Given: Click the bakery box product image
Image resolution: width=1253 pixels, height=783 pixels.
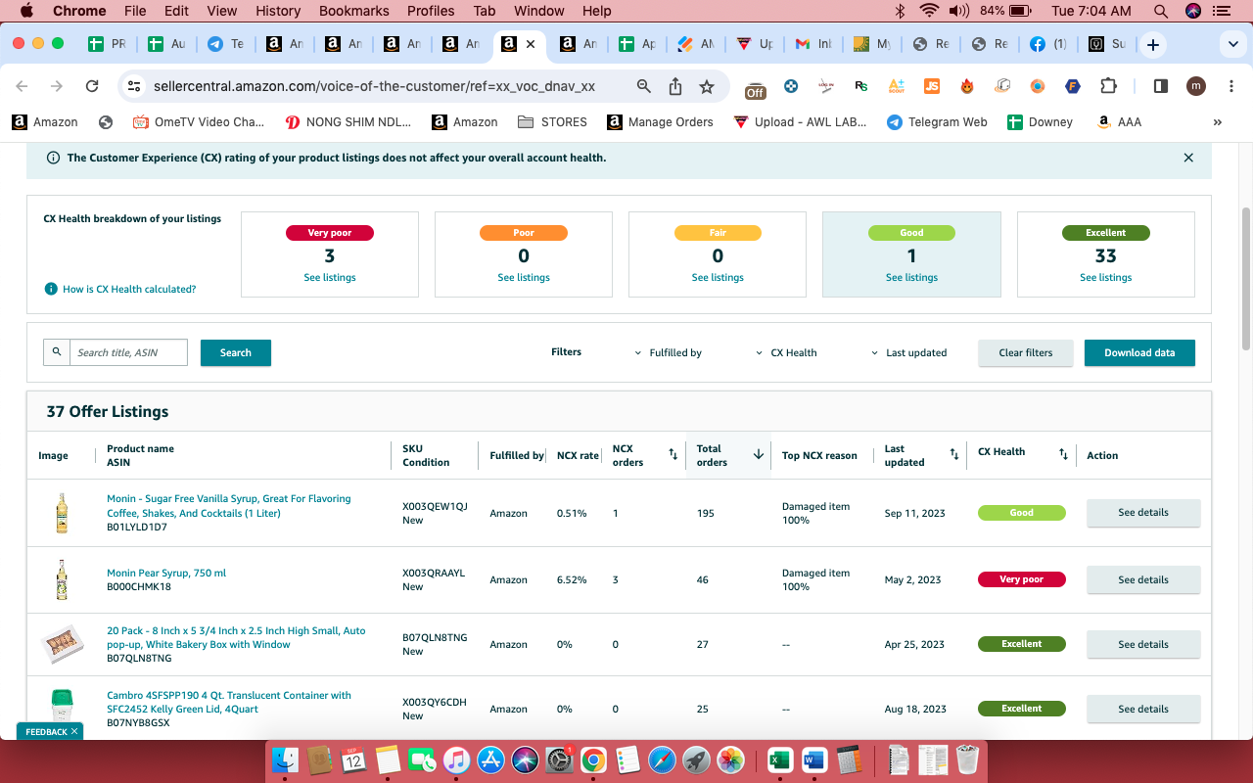Looking at the screenshot, I should coord(62,644).
